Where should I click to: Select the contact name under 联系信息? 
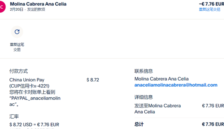click(x=161, y=79)
